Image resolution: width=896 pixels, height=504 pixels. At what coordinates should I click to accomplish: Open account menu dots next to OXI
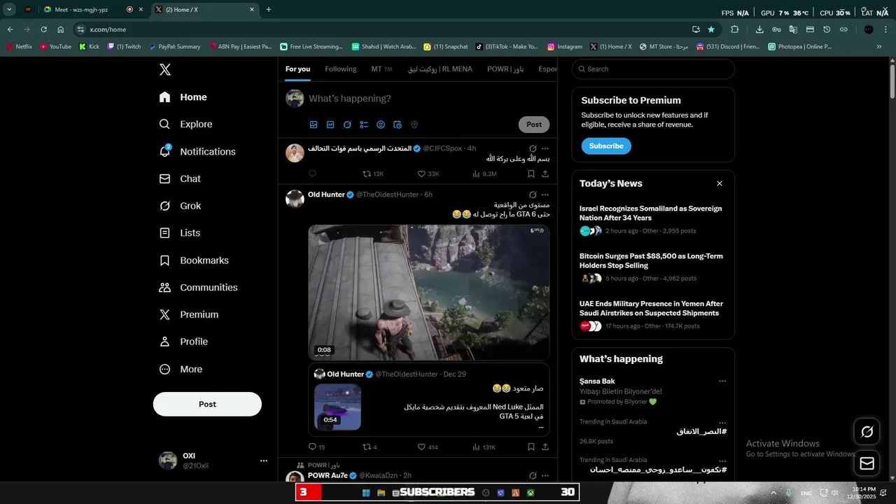click(264, 461)
